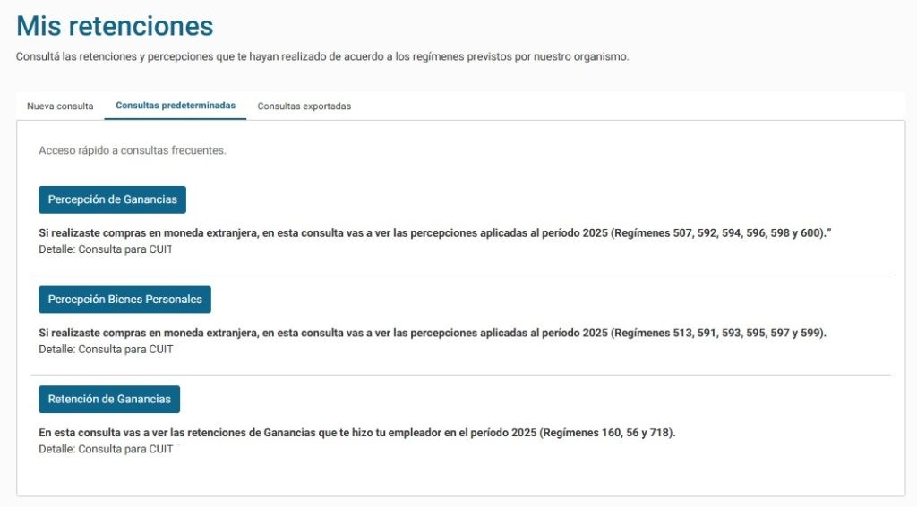Click the 'En esta consulta vas a ver' sentence
This screenshot has height=507, width=917.
[x=287, y=433]
